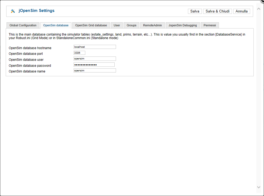Click the 'OpenSim database name' label

(x=27, y=71)
